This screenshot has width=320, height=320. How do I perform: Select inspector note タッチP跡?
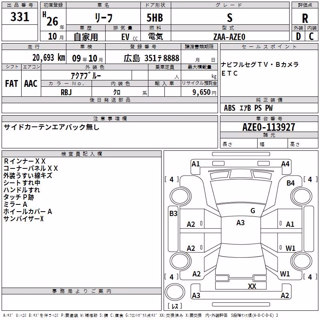(18, 197)
